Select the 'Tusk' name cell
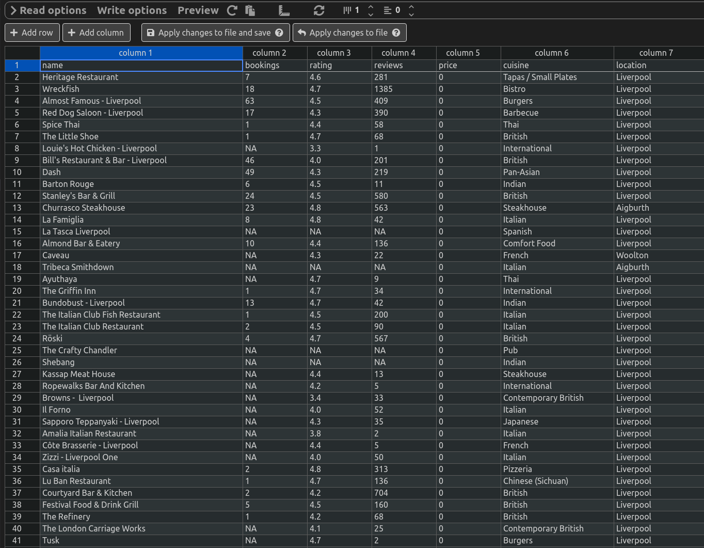 [141, 540]
